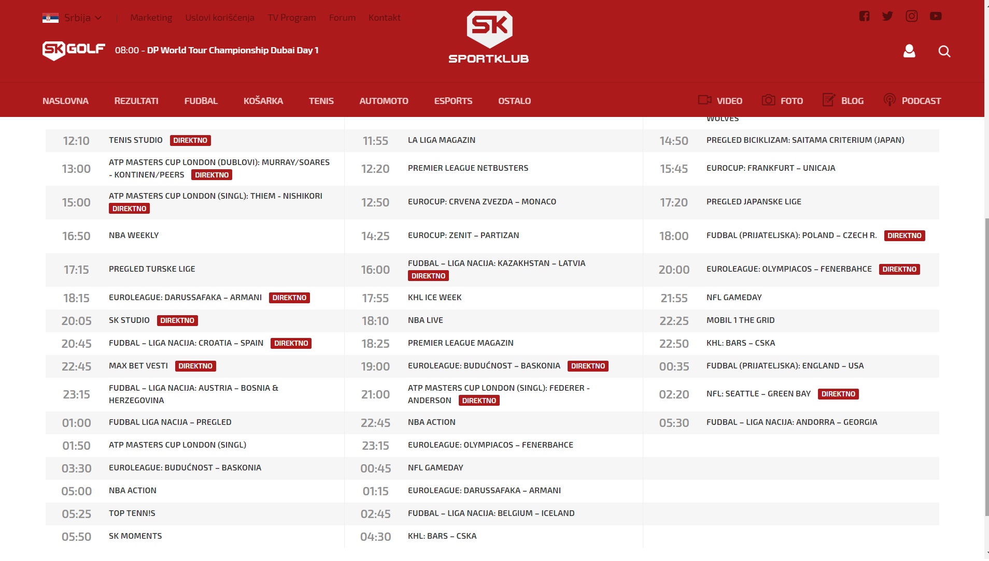Image resolution: width=989 pixels, height=561 pixels.
Task: Click the SK Sportklub center logo
Action: (x=489, y=37)
